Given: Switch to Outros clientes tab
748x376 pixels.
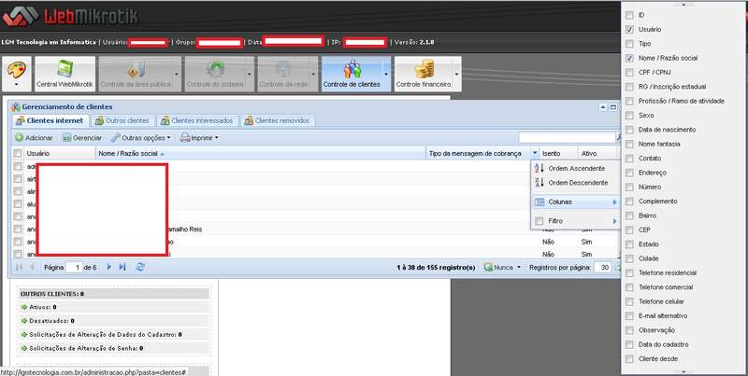Looking at the screenshot, I should click(122, 121).
